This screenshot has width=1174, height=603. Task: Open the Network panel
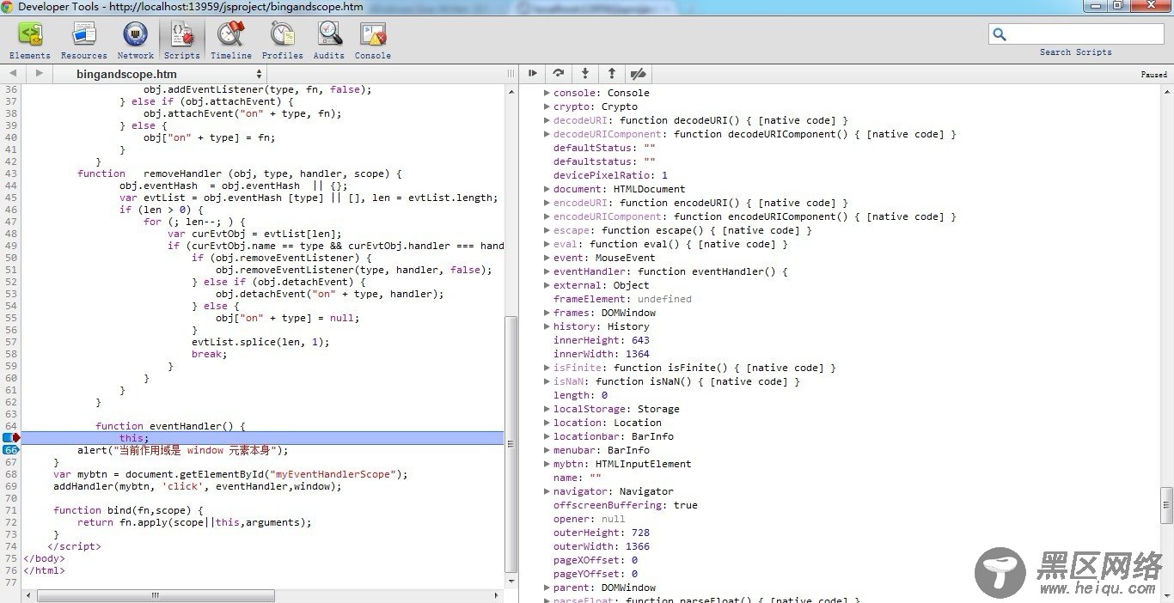tap(136, 40)
